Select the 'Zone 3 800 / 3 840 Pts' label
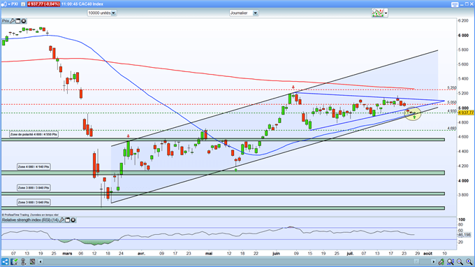This screenshot has width=475, height=267. [34, 188]
